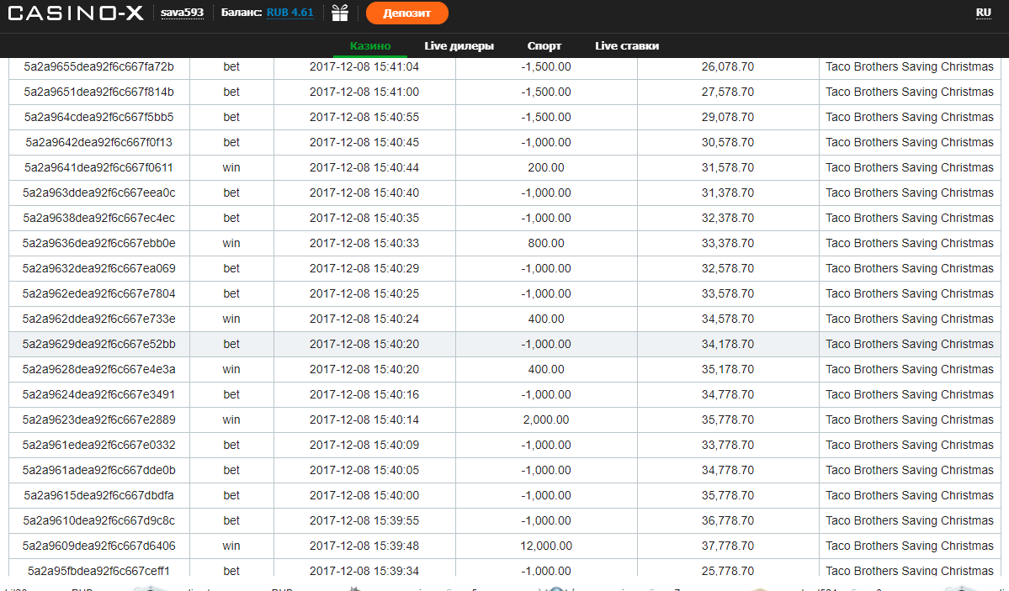Click the -1,500.00 amount at 15:41:00
Image resolution: width=1009 pixels, height=591 pixels.
(x=546, y=92)
